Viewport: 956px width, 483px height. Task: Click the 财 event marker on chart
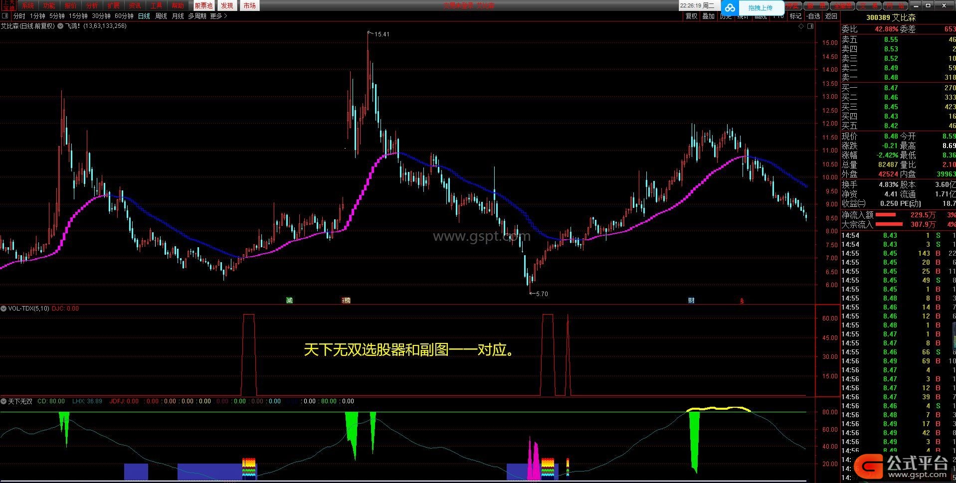point(691,300)
